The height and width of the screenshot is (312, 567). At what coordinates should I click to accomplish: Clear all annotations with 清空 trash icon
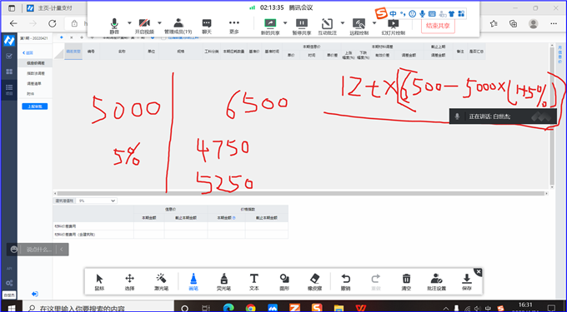pos(406,282)
